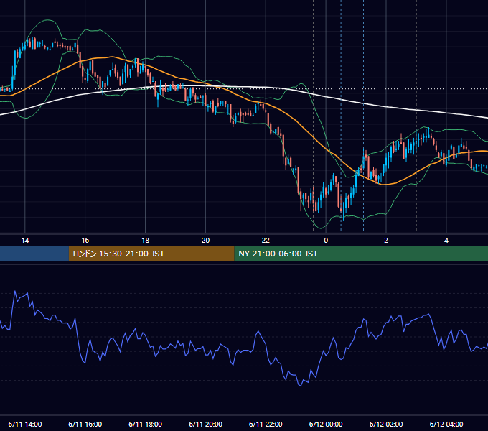Click the London 15:30-21:00 JST session bar
488x431 pixels.
point(151,254)
